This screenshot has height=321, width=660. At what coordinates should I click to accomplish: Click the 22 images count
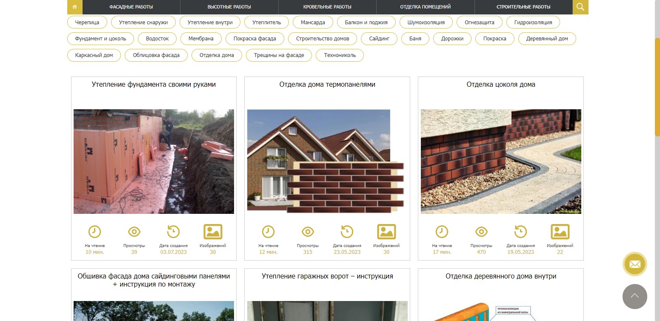[560, 252]
